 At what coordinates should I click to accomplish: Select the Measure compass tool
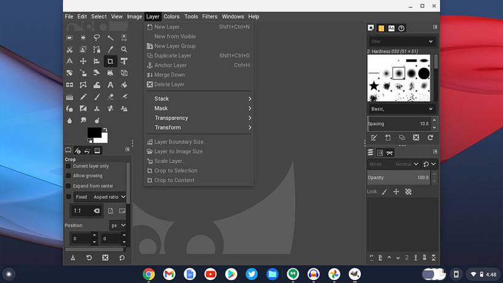click(x=70, y=61)
